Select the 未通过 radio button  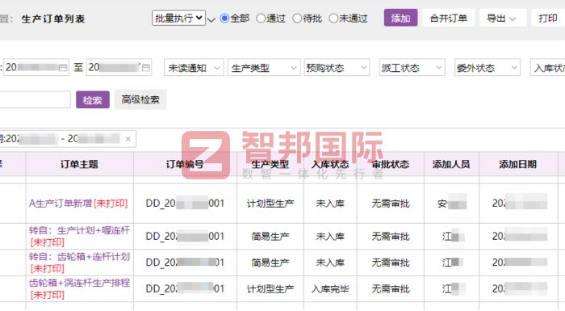[x=333, y=18]
